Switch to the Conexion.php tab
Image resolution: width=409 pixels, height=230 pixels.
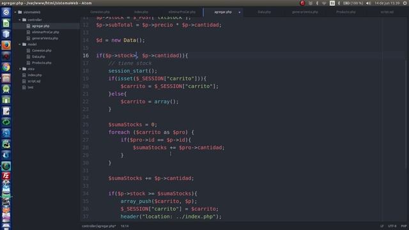(100, 12)
